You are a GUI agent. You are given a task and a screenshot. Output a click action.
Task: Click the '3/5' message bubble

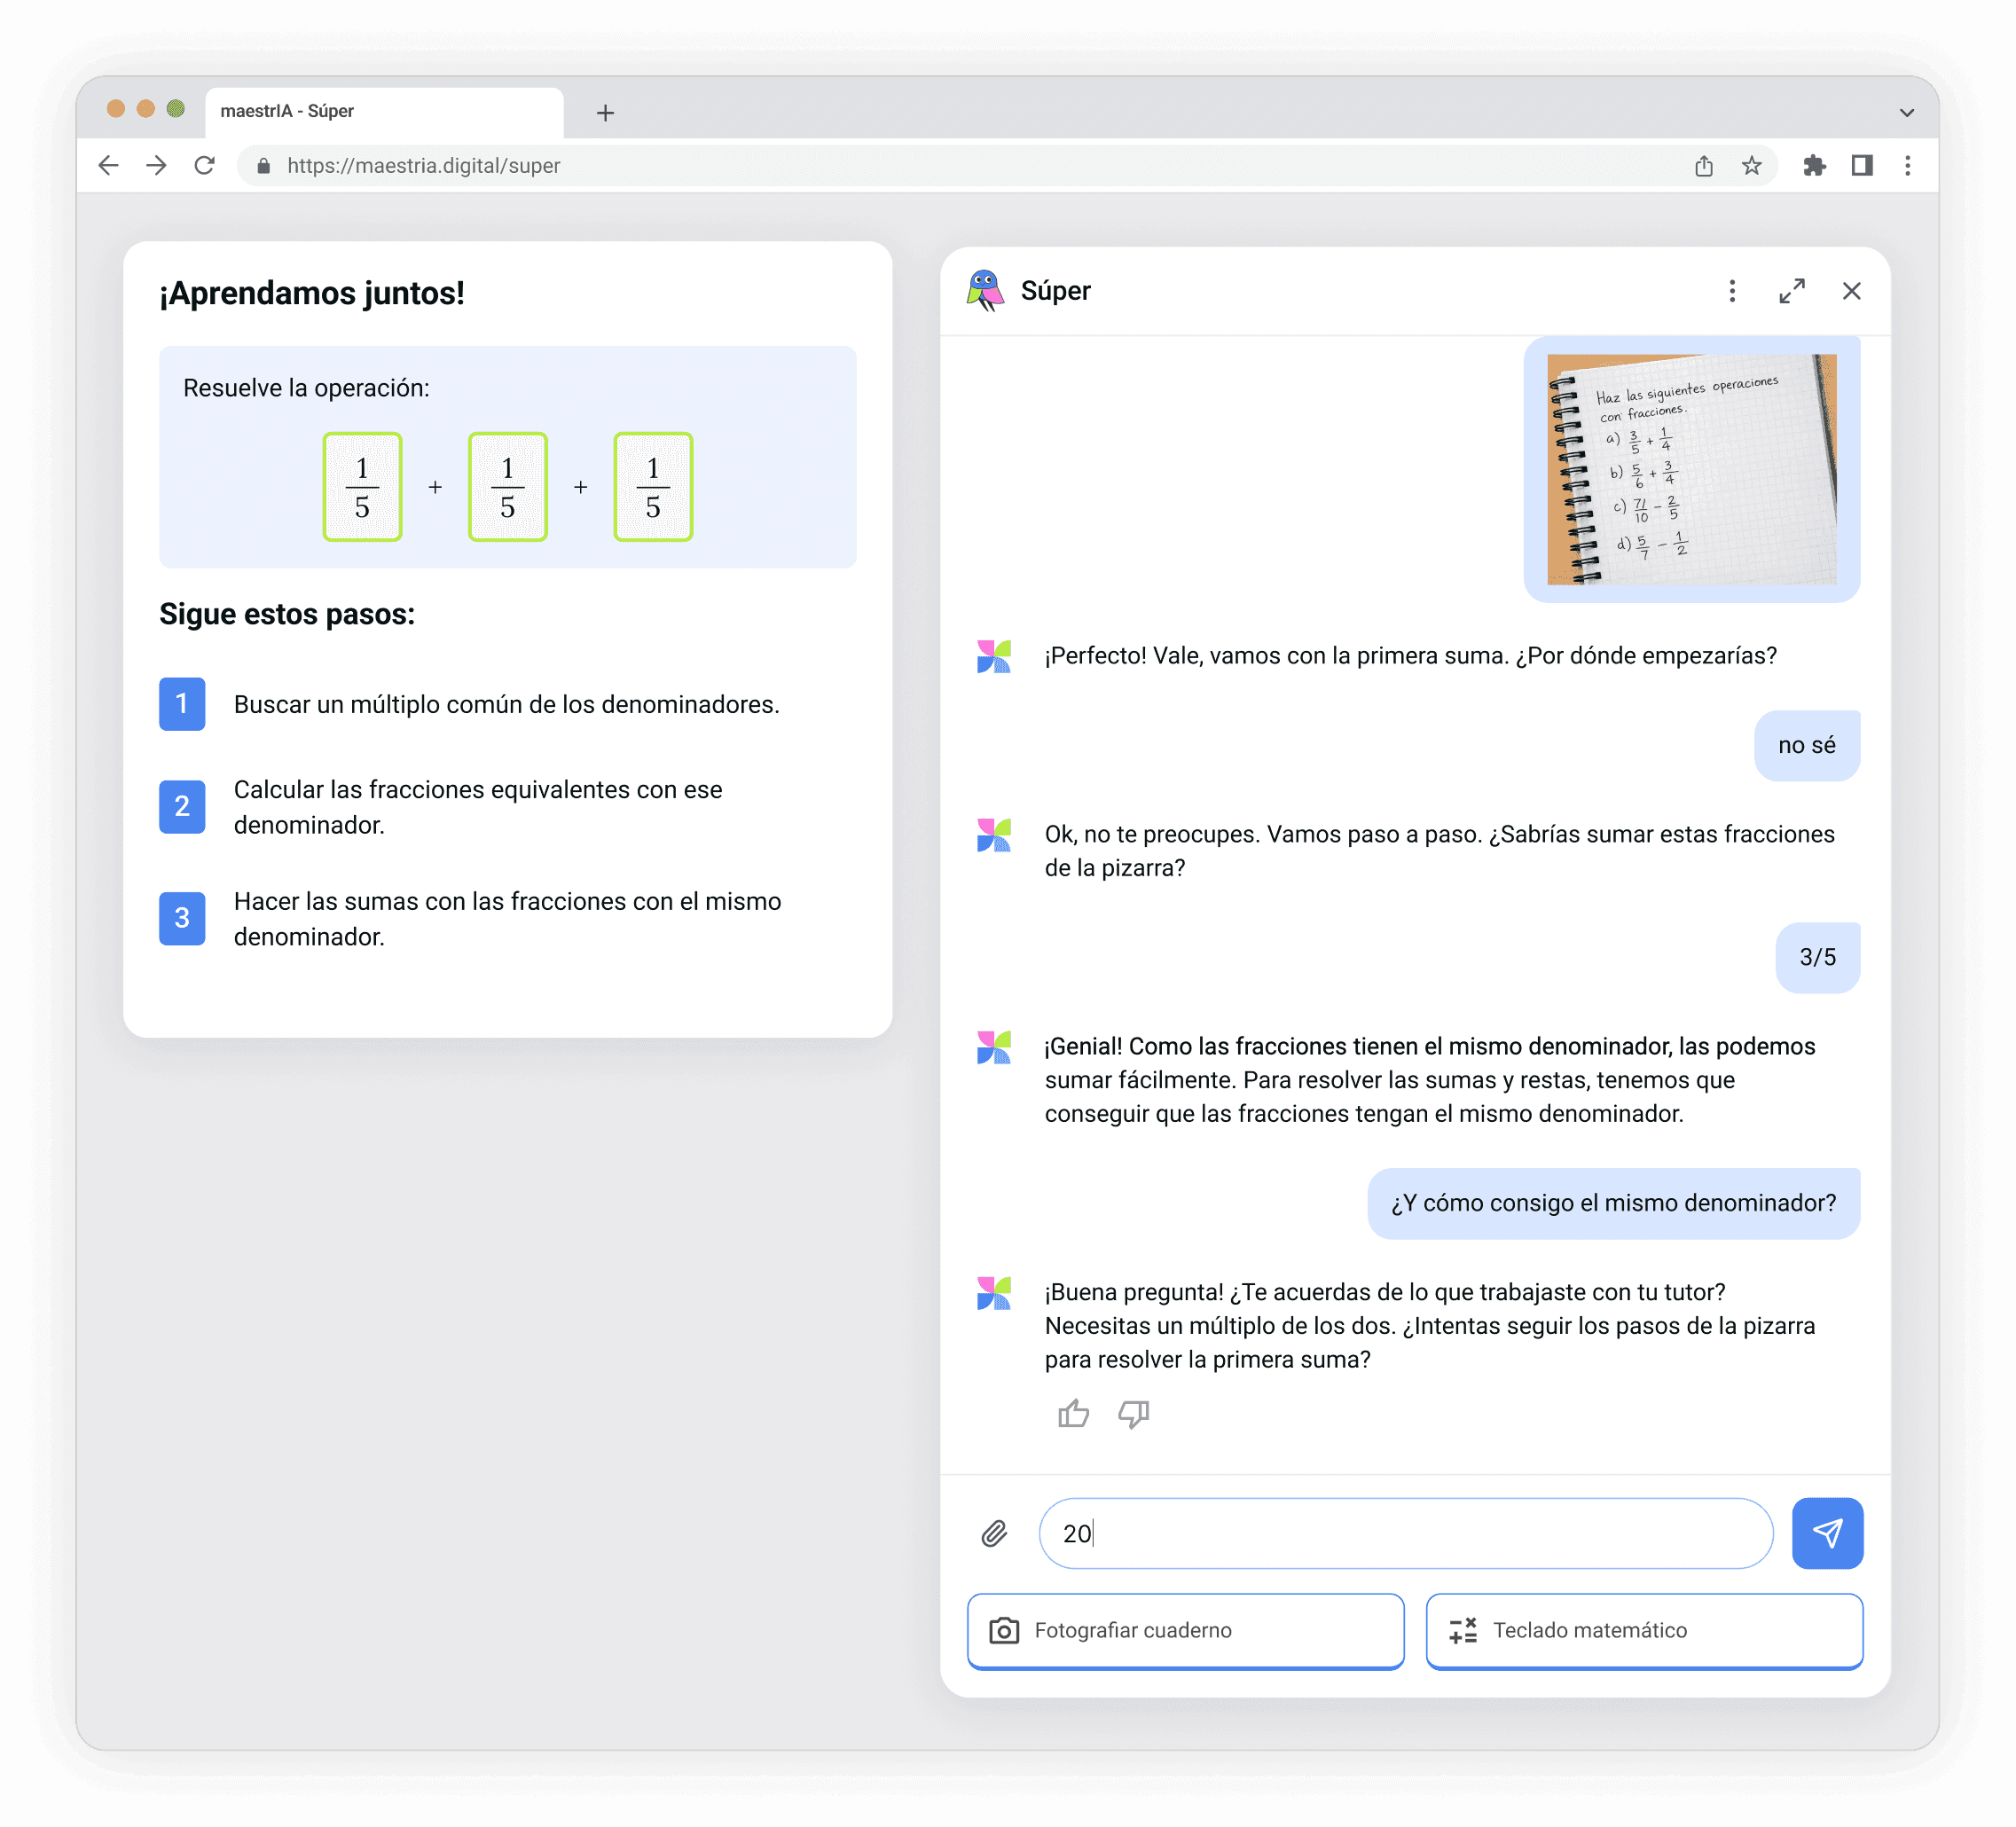click(1818, 957)
